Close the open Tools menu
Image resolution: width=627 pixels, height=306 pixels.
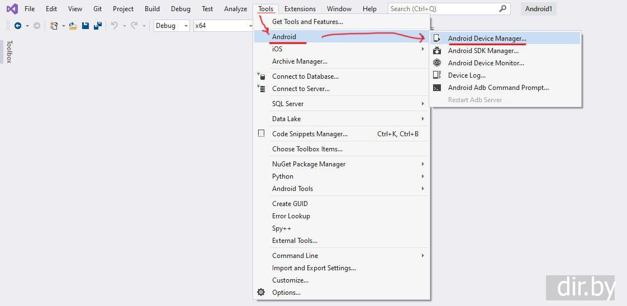pos(266,8)
